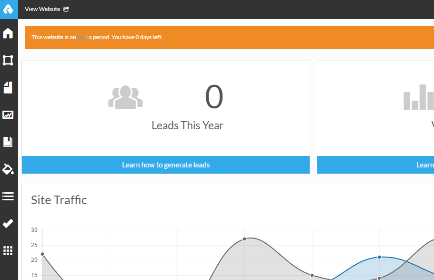Viewport: 434px width, 280px height.
Task: Open the analytics chart icon in sidebar
Action: (8, 114)
